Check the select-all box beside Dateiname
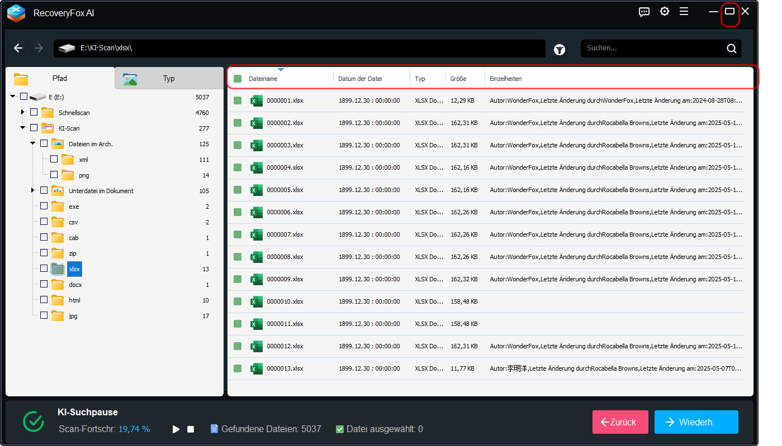Image resolution: width=782 pixels, height=446 pixels. click(238, 79)
